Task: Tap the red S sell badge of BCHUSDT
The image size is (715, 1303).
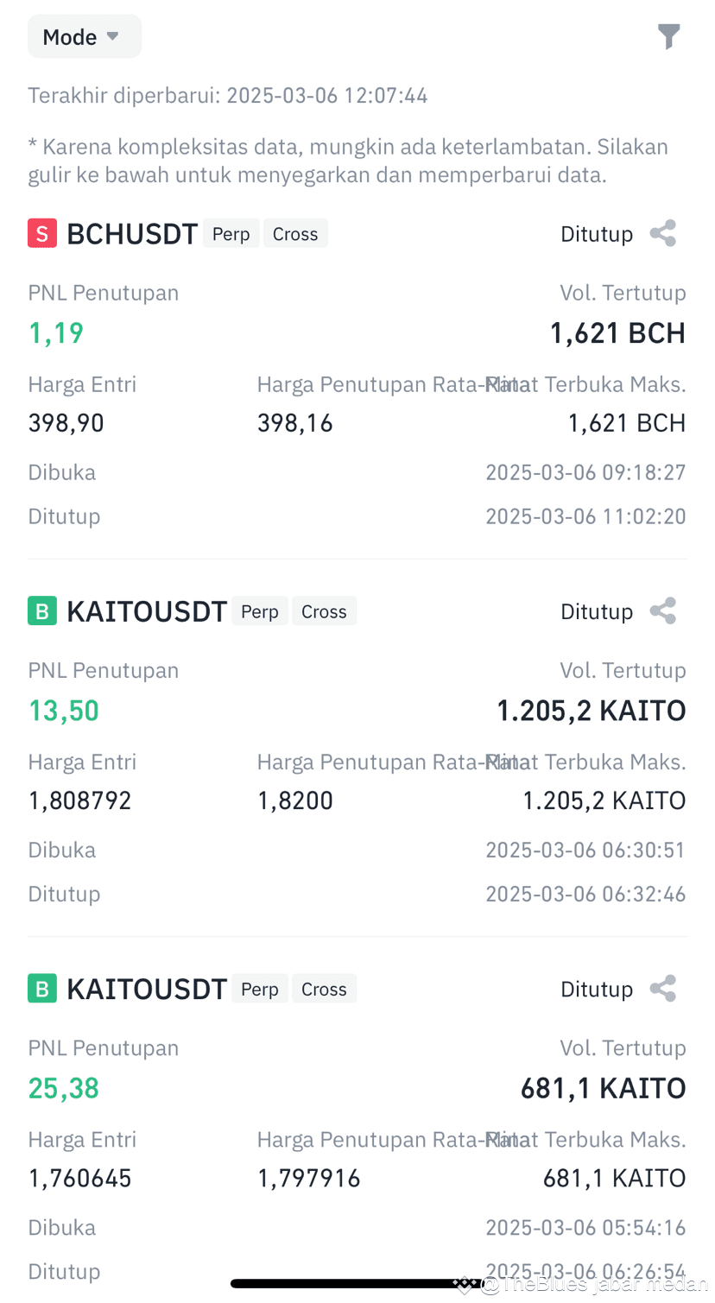Action: (x=42, y=234)
